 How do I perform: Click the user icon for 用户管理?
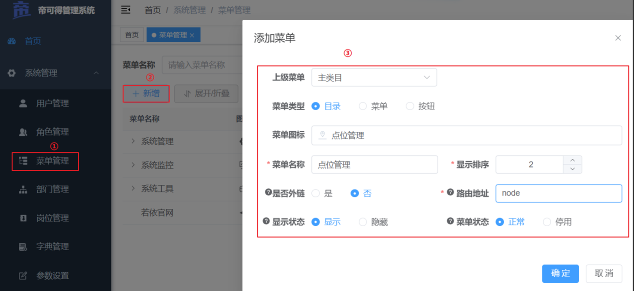tap(23, 104)
